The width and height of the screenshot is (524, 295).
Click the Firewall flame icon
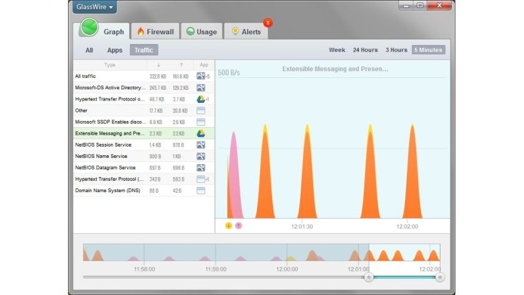point(141,31)
